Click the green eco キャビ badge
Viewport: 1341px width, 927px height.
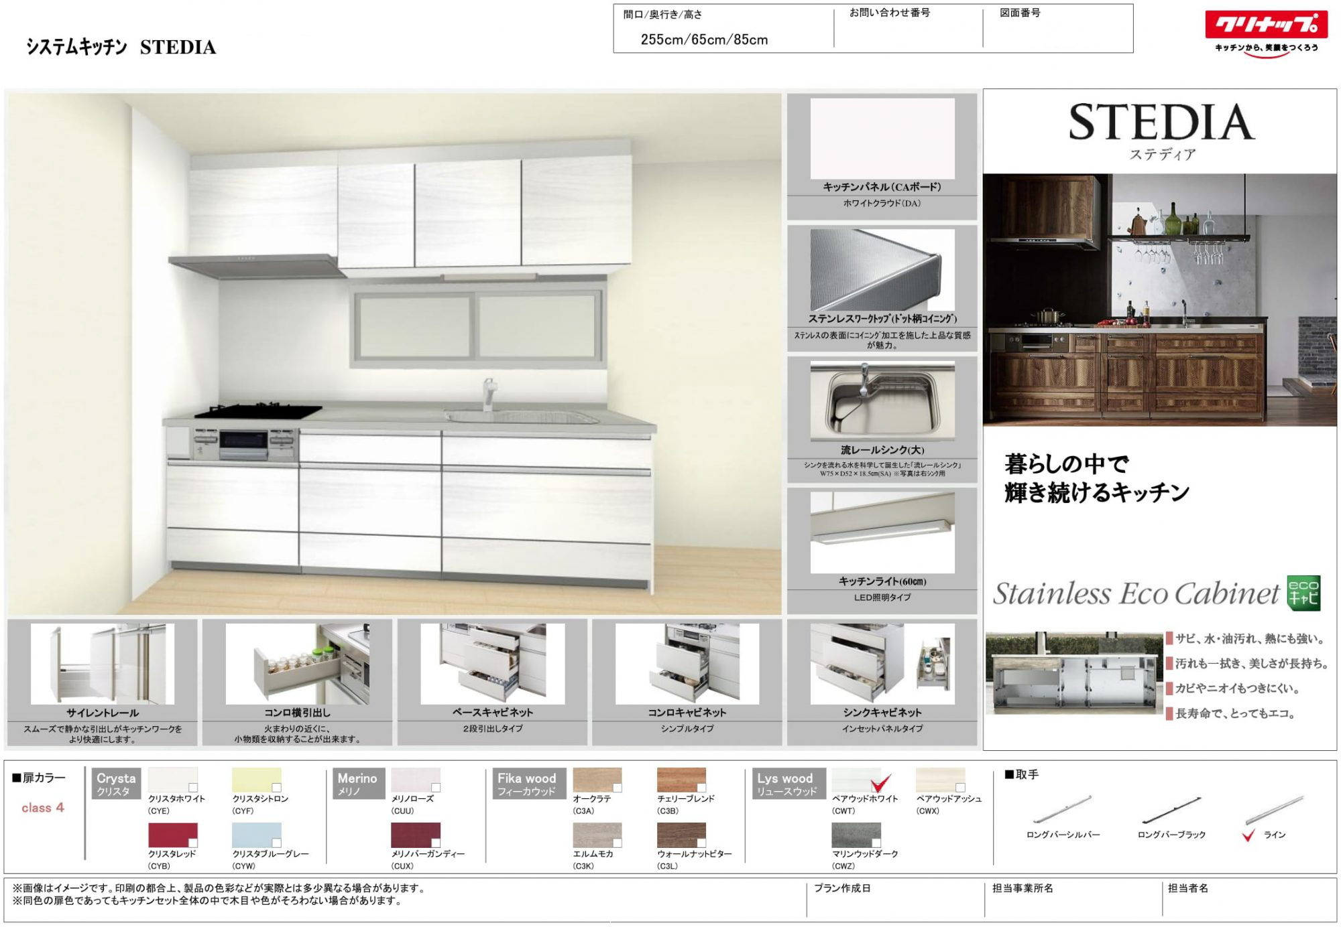pos(1303,593)
